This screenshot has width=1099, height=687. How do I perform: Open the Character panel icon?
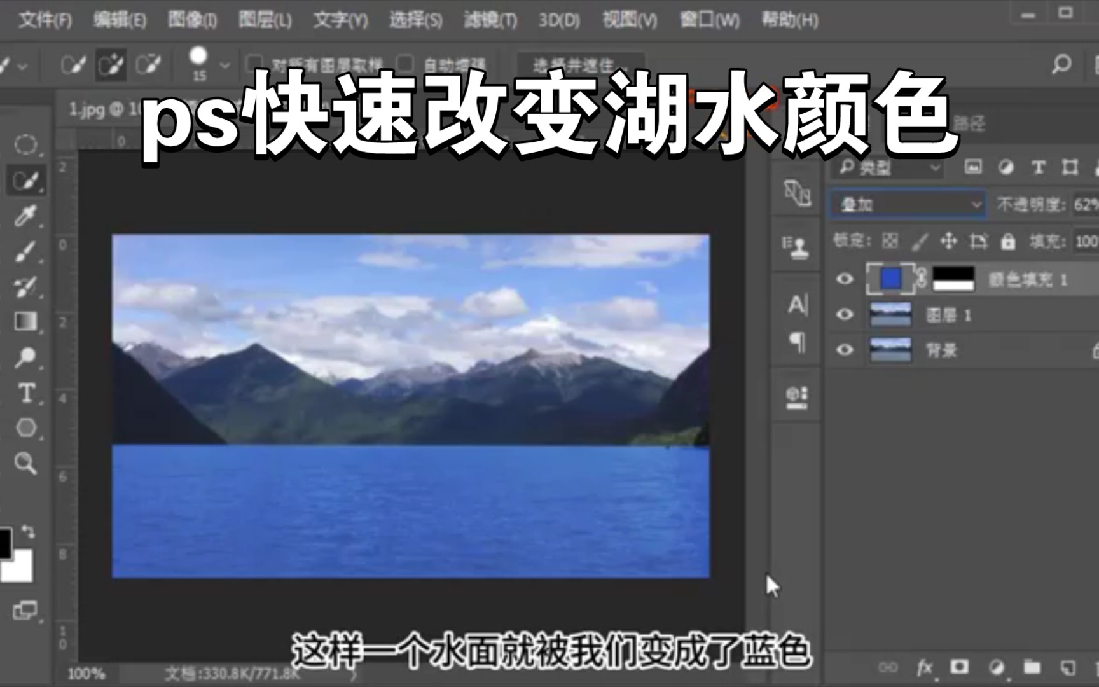tap(798, 305)
